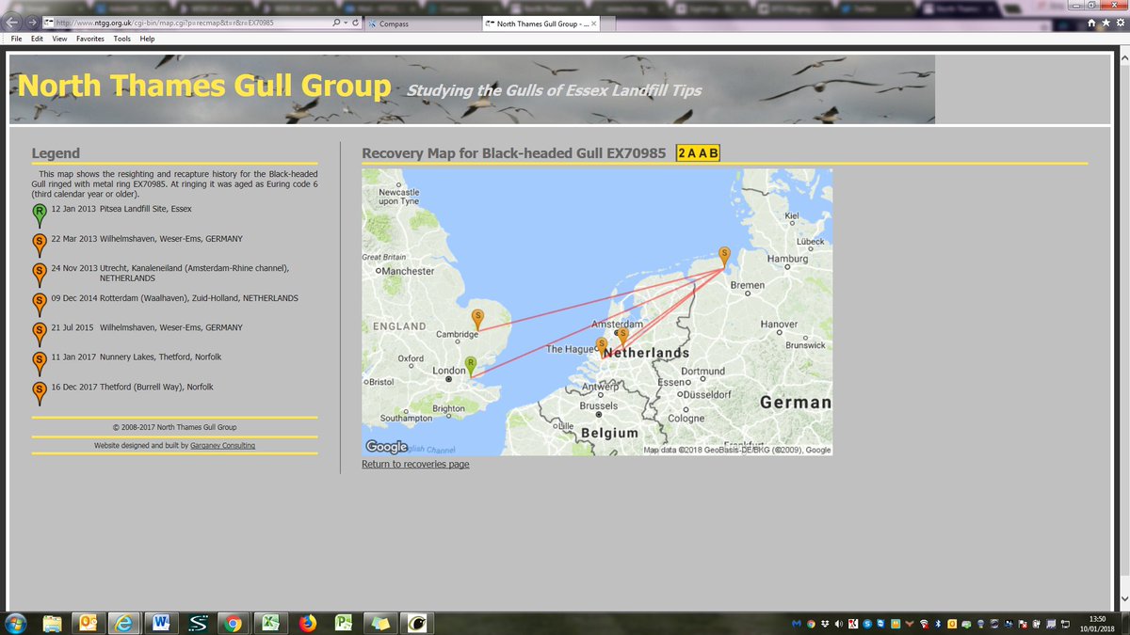Select the orange S marker near Hamburg

[725, 254]
